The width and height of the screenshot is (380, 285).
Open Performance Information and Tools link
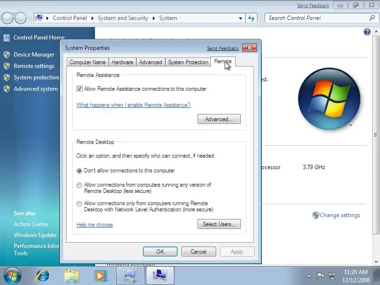coord(37,249)
